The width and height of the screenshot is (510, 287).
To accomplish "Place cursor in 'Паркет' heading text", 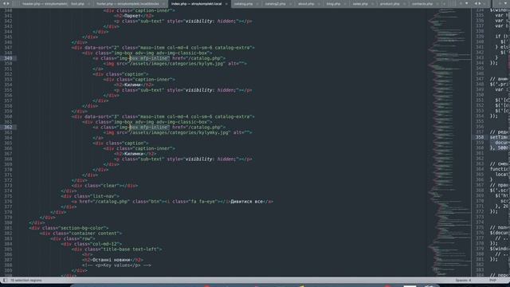I will tap(133, 16).
